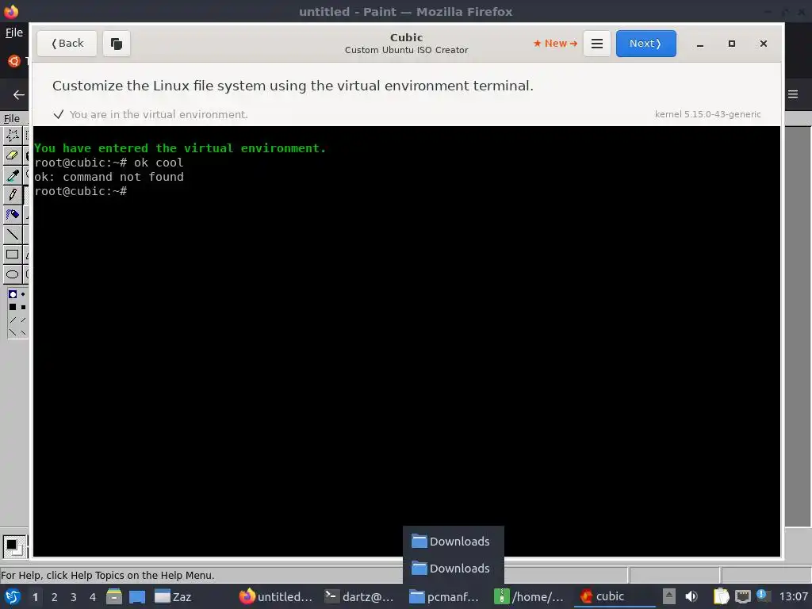Screen dimensions: 812x609
Task: Open the second Downloads entry in popup
Action: 453,568
